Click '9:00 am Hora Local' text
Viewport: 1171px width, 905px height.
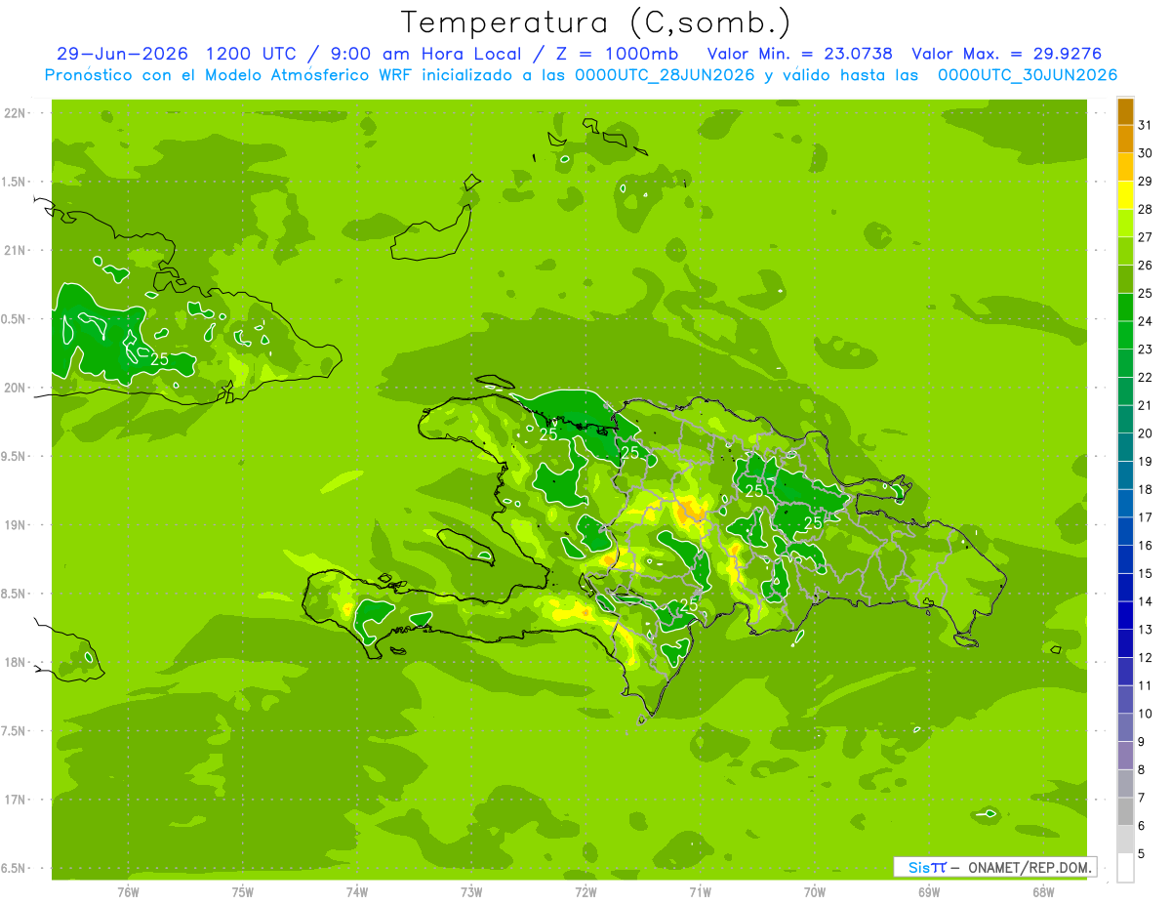click(x=424, y=54)
